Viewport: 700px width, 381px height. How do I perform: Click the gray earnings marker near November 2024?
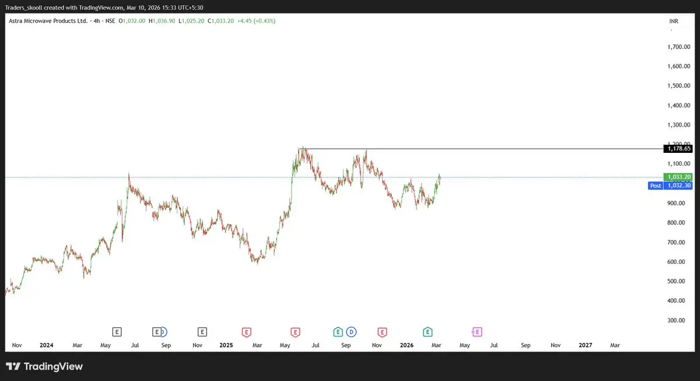(x=202, y=332)
